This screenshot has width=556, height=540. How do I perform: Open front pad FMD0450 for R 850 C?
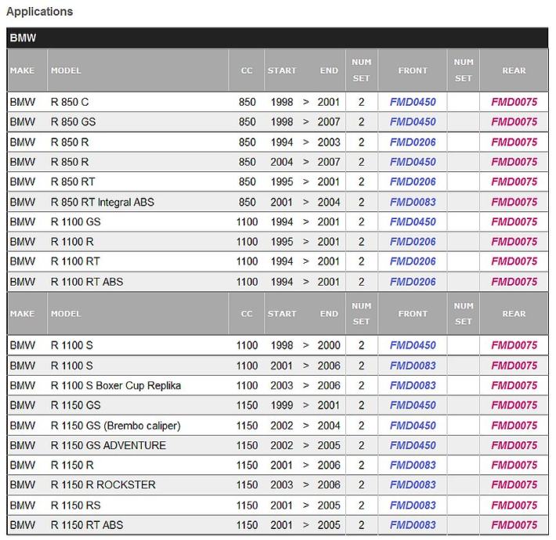point(413,103)
